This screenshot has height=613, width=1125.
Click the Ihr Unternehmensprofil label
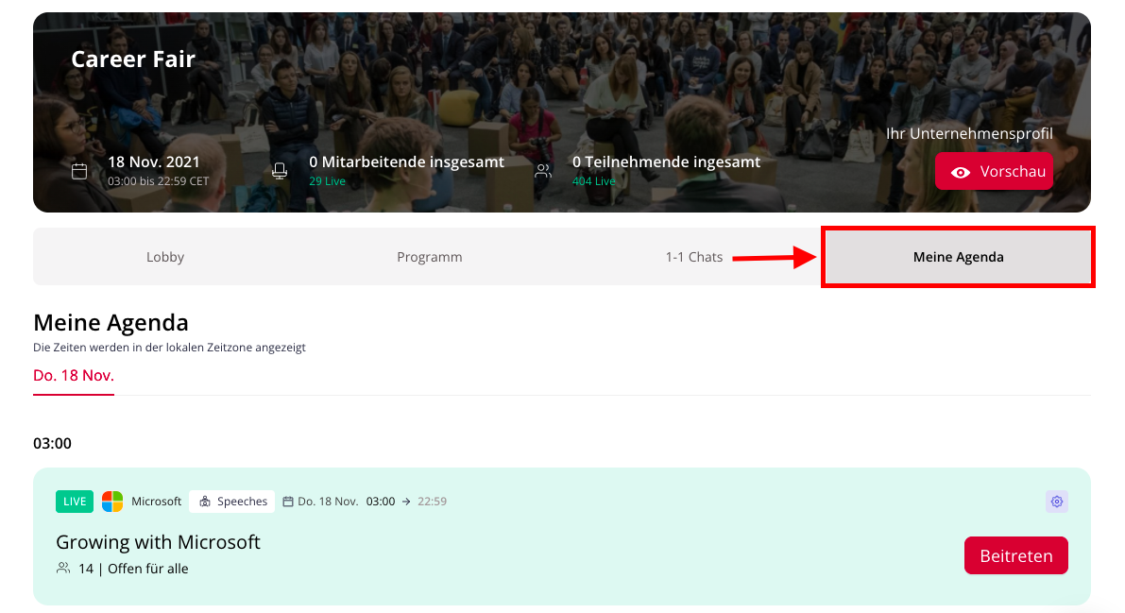pyautogui.click(x=969, y=133)
